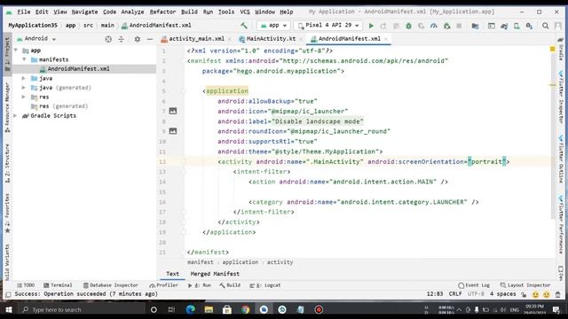Click the Sync Project with Gradle Files icon

point(504,26)
